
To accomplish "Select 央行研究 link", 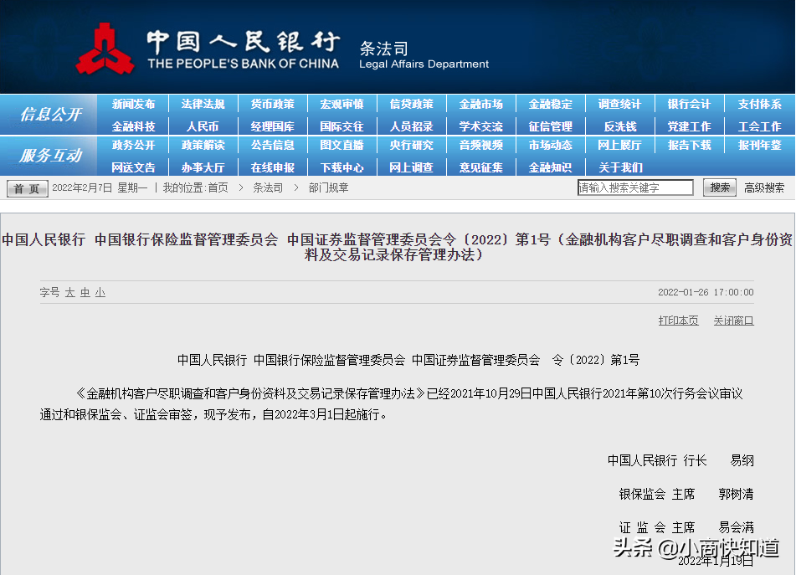I will (411, 145).
